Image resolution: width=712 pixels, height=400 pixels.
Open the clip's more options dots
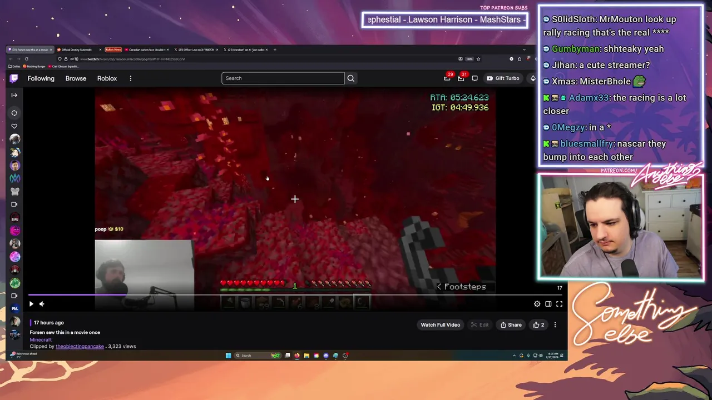555,325
